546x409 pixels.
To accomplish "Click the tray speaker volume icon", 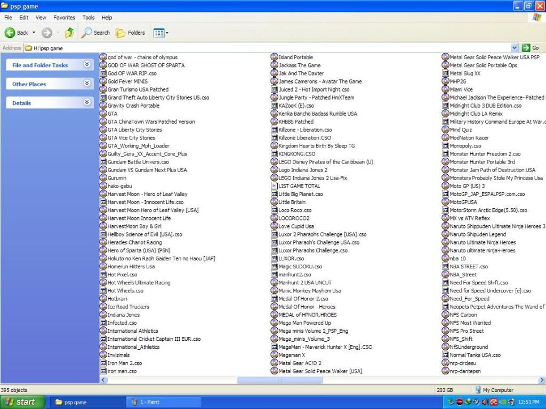I will pyautogui.click(x=485, y=402).
